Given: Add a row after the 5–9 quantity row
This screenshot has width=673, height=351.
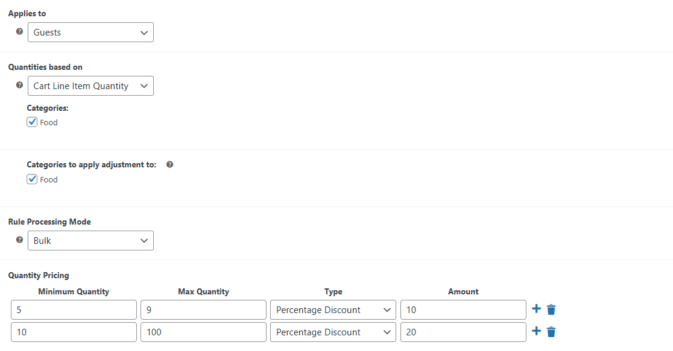Looking at the screenshot, I should coord(536,309).
